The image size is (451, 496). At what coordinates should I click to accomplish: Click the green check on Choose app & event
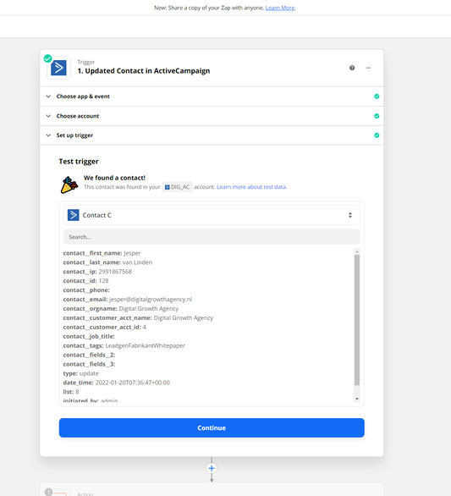pyautogui.click(x=377, y=96)
